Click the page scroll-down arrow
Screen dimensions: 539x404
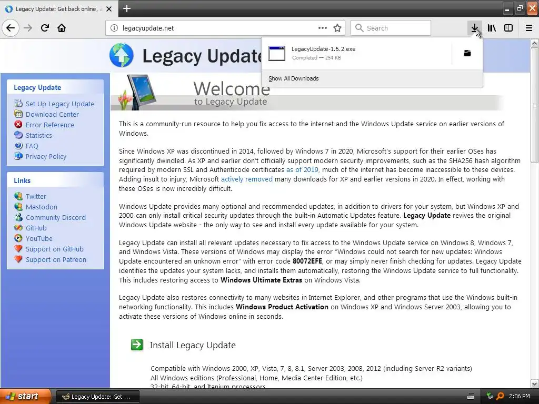coord(534,383)
